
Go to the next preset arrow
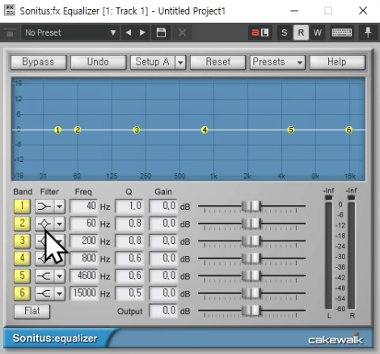(x=142, y=32)
